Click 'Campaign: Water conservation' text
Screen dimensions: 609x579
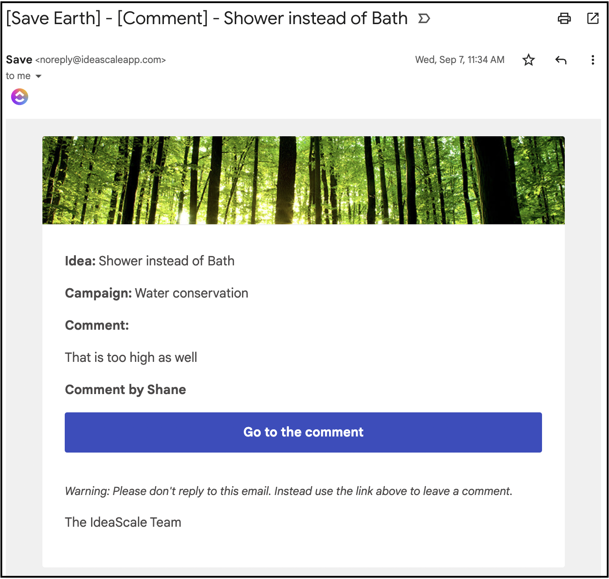[x=157, y=293]
